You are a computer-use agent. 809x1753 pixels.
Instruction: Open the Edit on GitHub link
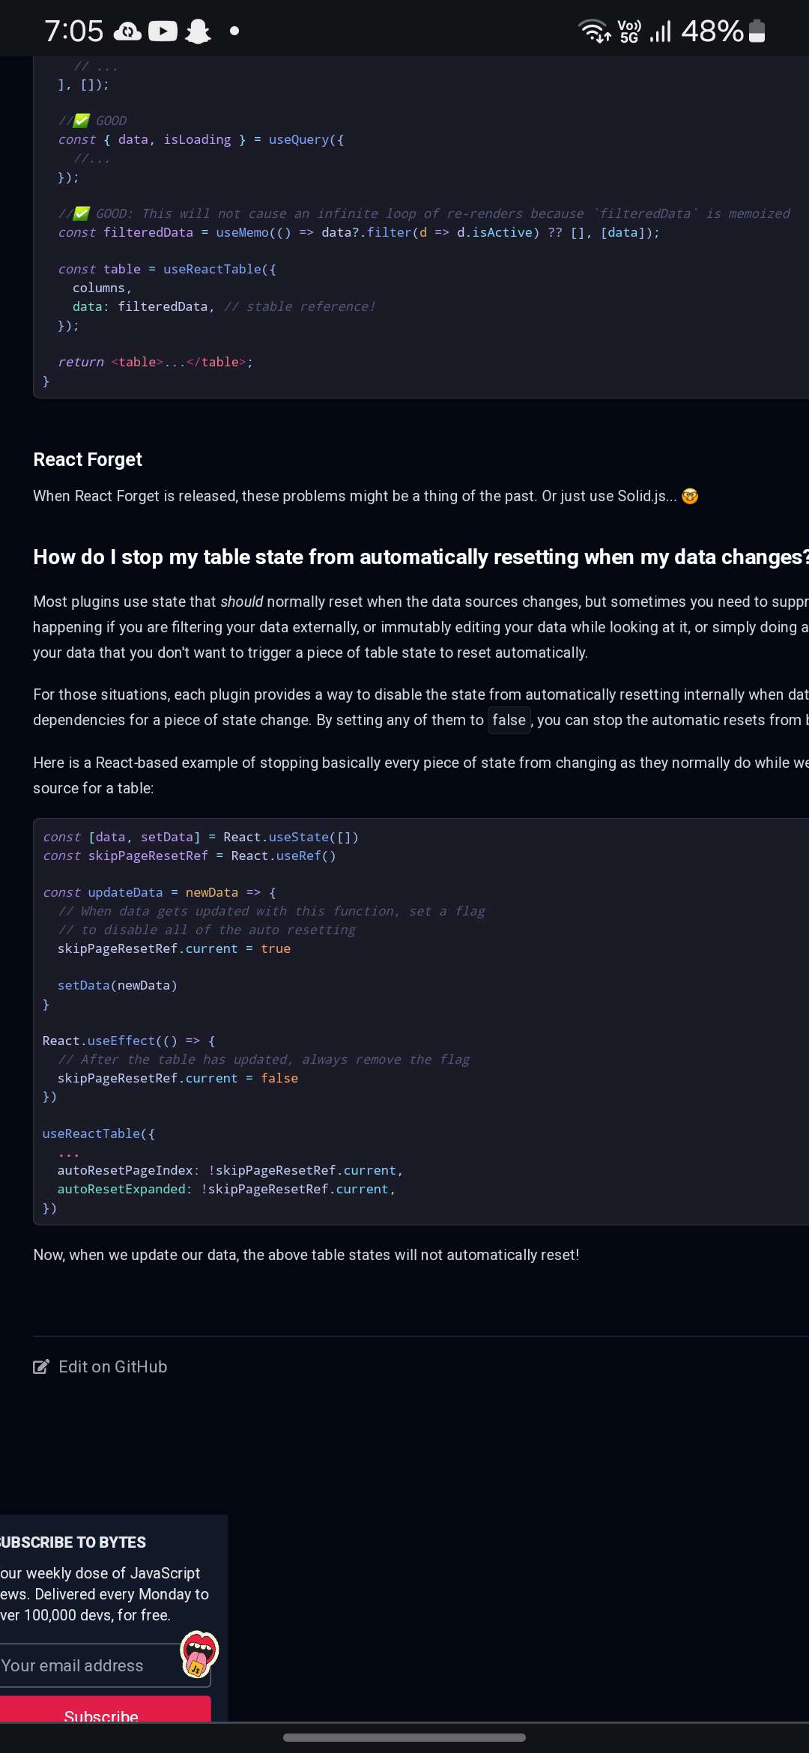(100, 1367)
